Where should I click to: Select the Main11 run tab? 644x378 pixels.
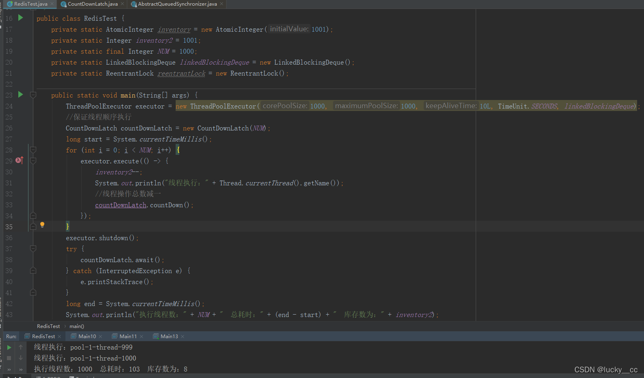(x=128, y=336)
